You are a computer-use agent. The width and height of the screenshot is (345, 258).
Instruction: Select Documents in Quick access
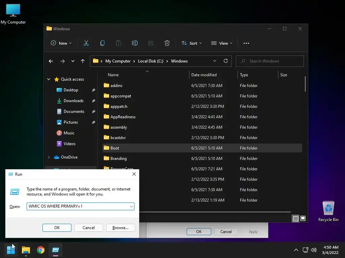coord(74,112)
